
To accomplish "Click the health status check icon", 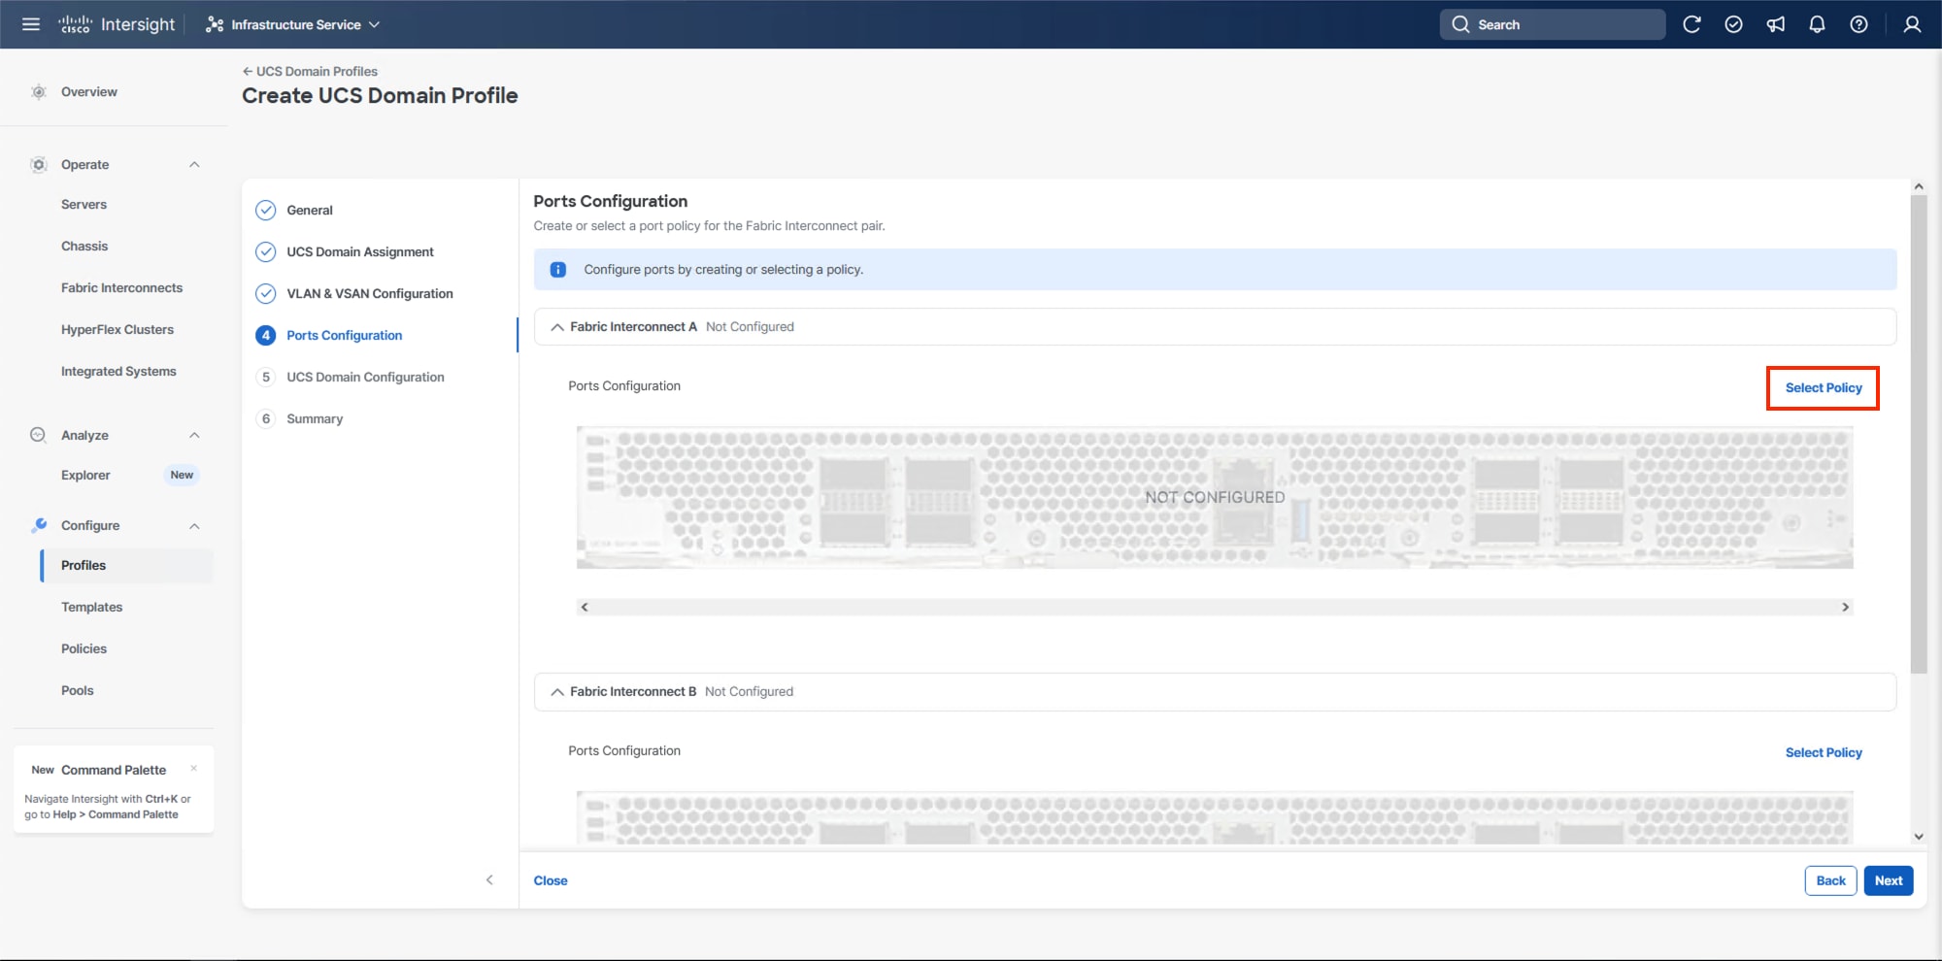I will [x=1734, y=24].
